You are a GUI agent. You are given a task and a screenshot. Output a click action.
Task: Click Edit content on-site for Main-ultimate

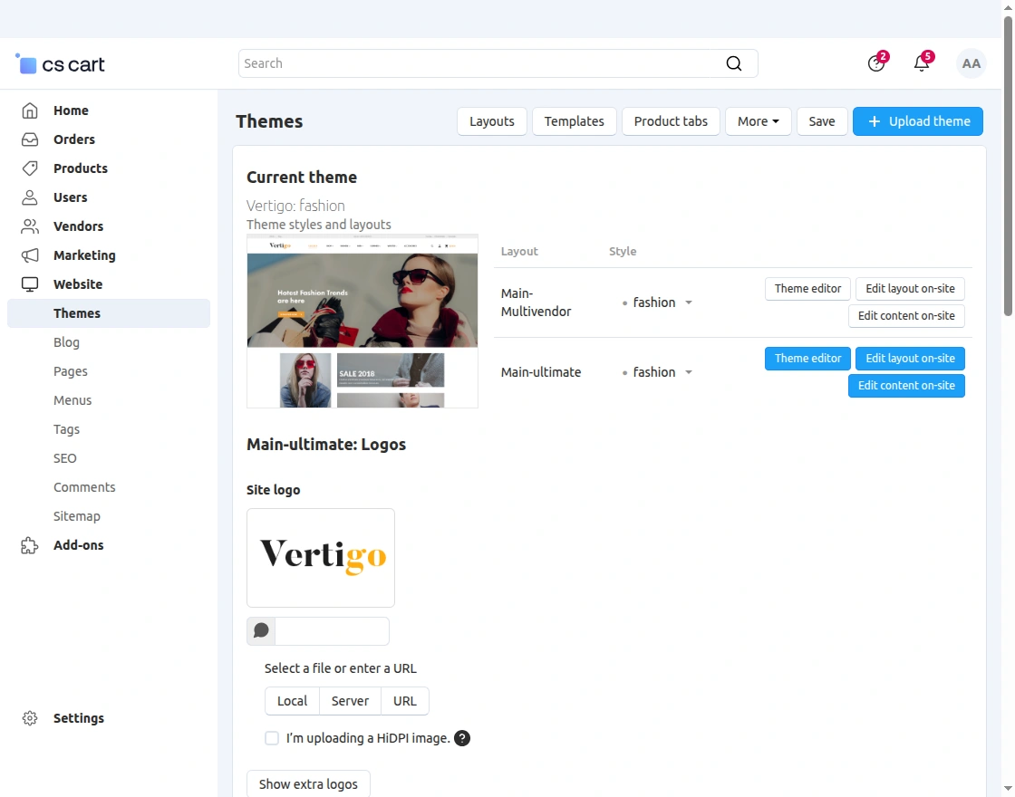906,386
